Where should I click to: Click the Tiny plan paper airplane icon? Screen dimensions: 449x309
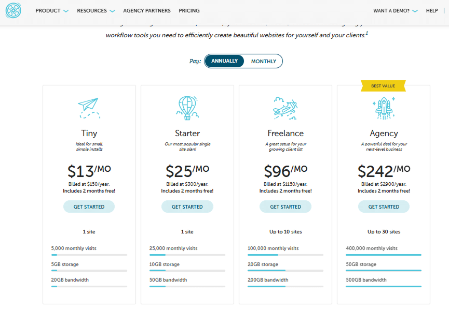tap(89, 108)
